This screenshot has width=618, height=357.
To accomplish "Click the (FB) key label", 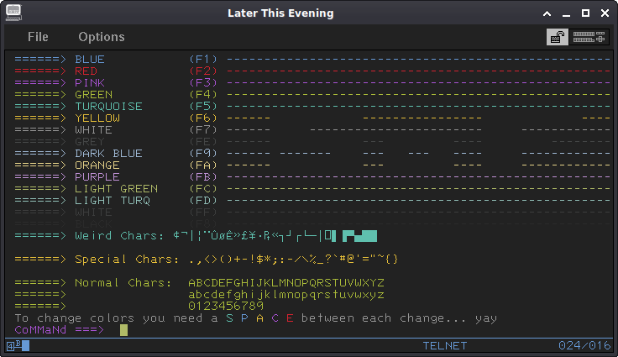I will pyautogui.click(x=203, y=177).
